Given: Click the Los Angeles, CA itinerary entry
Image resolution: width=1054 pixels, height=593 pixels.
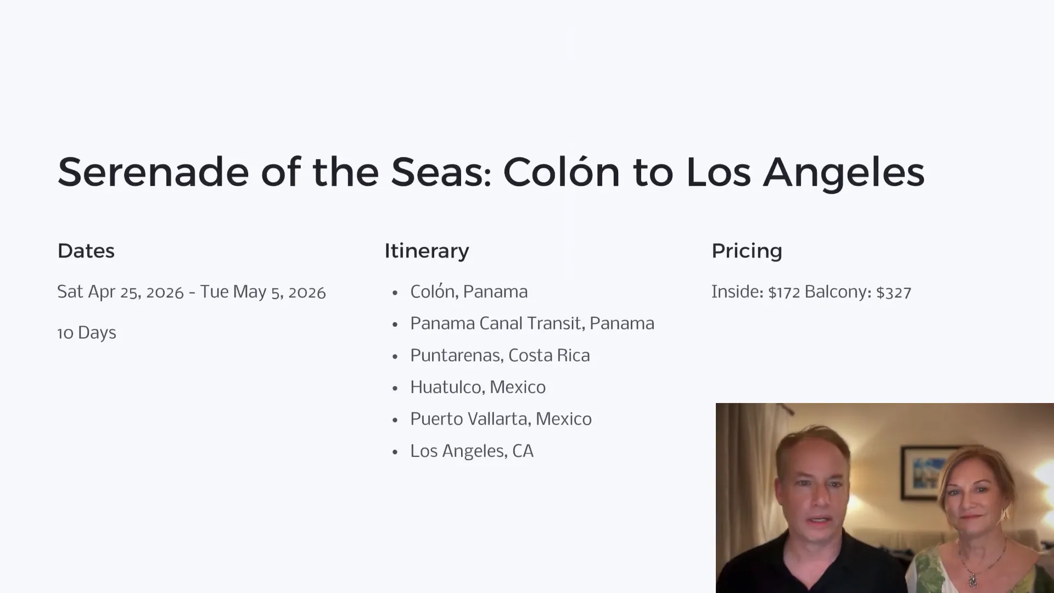Looking at the screenshot, I should click(x=472, y=451).
